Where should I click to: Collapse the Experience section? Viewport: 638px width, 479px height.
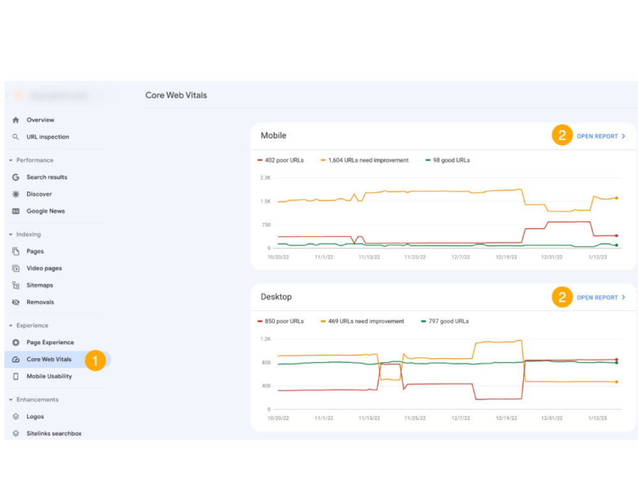tap(11, 326)
